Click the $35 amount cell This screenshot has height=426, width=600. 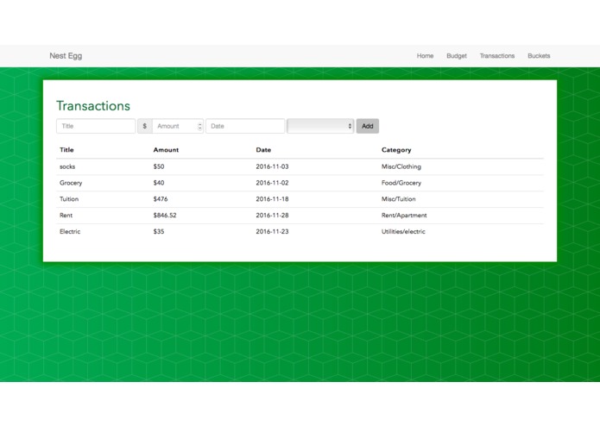159,231
